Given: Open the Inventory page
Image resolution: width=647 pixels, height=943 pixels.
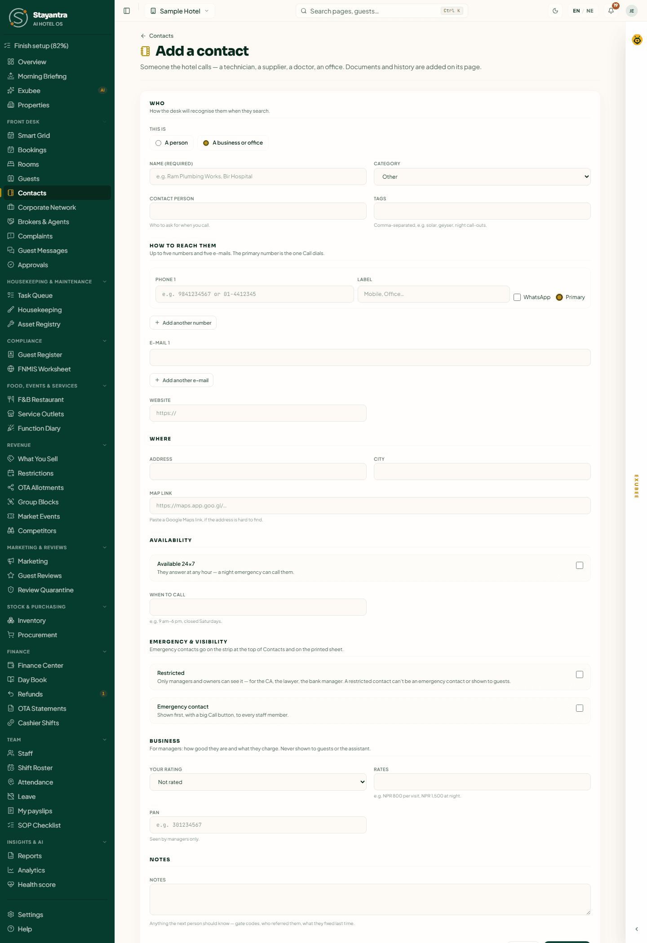Looking at the screenshot, I should (x=57, y=621).
